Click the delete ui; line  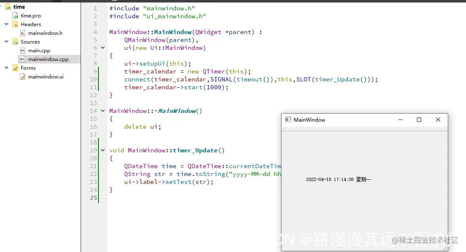coord(142,127)
